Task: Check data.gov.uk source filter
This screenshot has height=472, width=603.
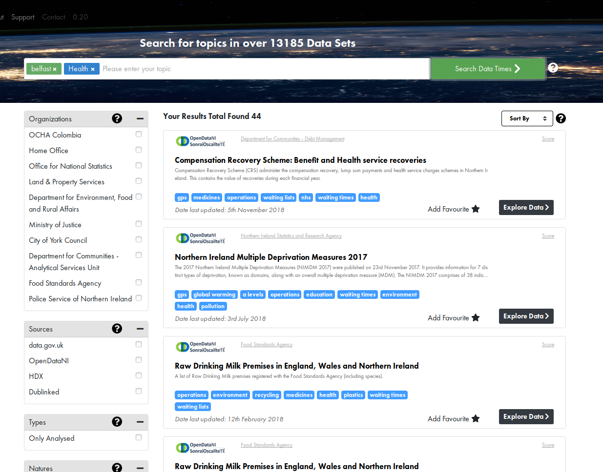Action: pyautogui.click(x=139, y=344)
